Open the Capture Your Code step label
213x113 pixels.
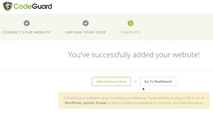pos(85,32)
